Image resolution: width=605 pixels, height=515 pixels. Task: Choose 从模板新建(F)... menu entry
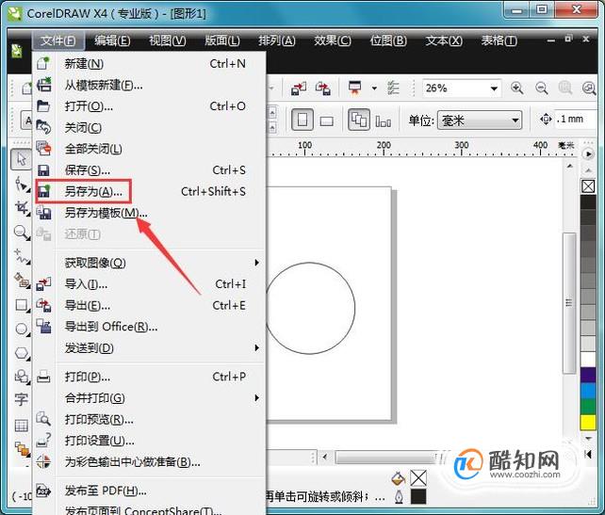150,85
